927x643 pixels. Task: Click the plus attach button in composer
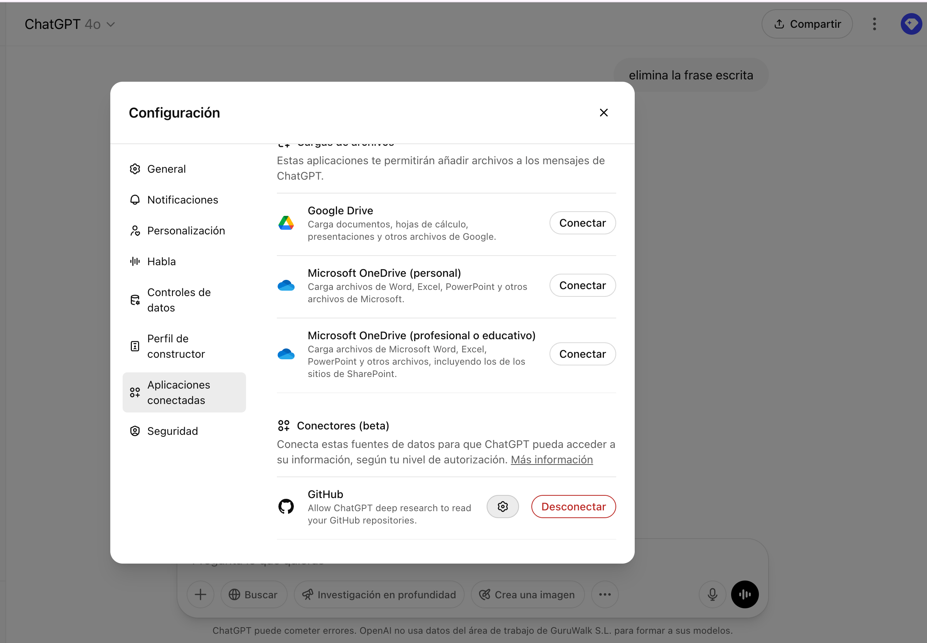click(x=200, y=594)
